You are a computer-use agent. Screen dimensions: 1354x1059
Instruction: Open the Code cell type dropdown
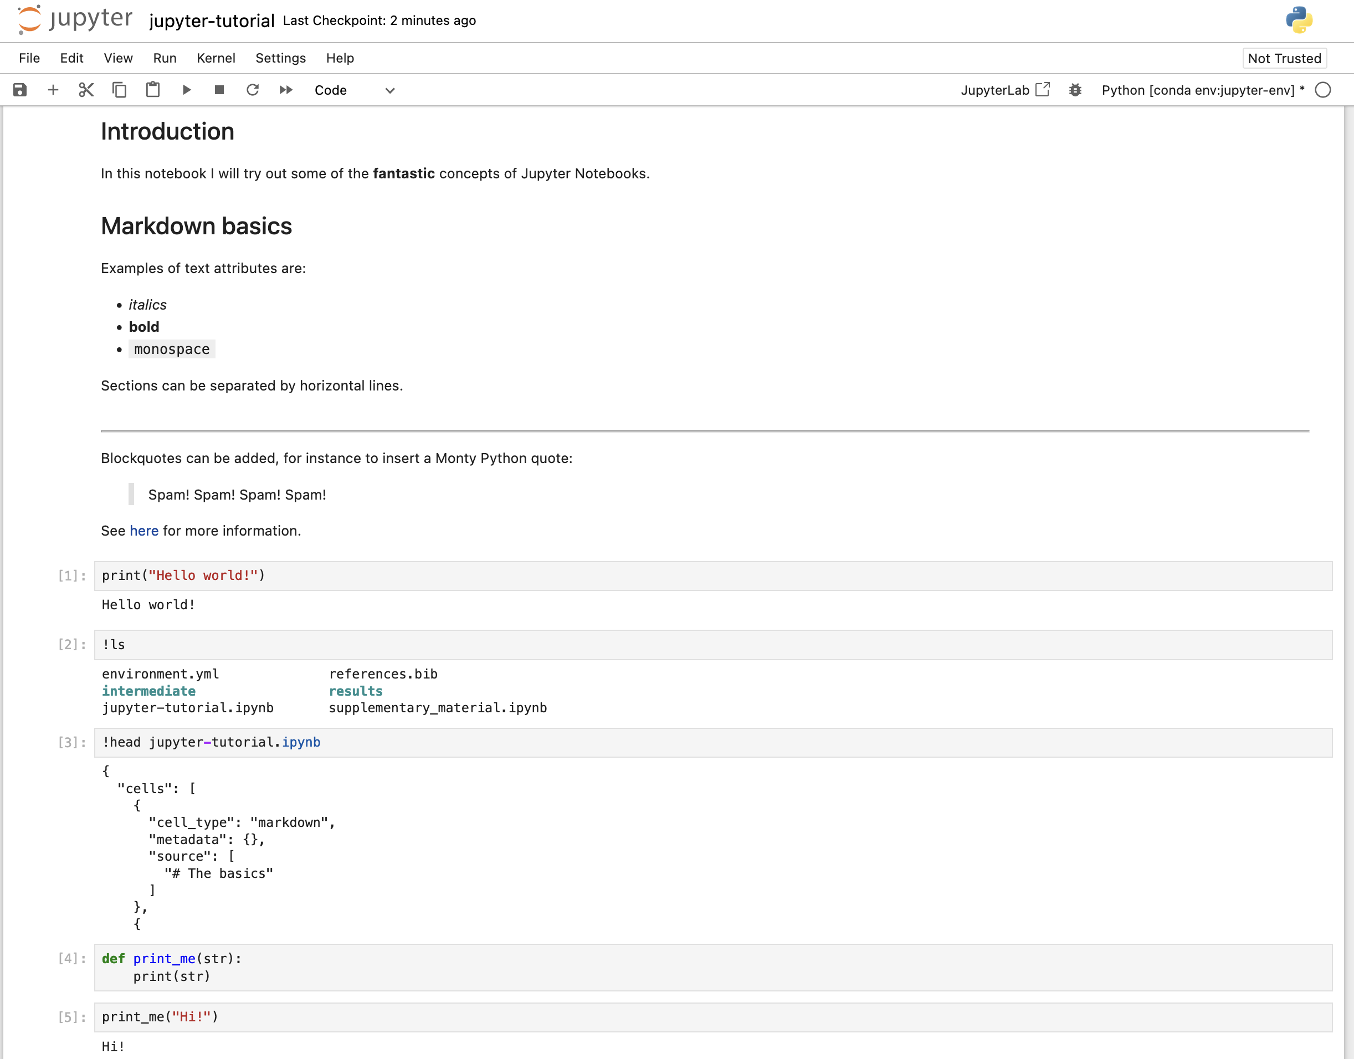click(354, 90)
